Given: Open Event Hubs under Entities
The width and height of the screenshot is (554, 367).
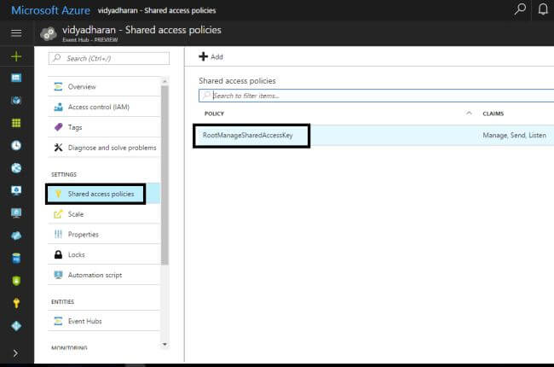Looking at the screenshot, I should tap(104, 321).
